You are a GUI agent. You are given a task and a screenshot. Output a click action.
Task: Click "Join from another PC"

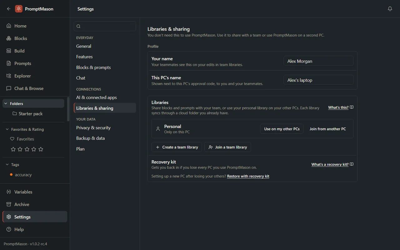[328, 129]
